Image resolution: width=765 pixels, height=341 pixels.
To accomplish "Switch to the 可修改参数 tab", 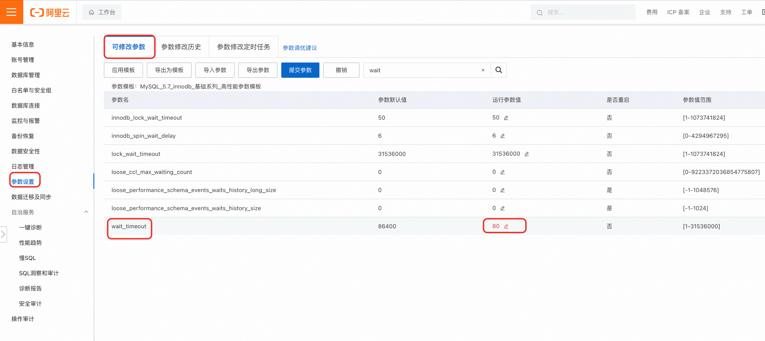I will point(129,47).
